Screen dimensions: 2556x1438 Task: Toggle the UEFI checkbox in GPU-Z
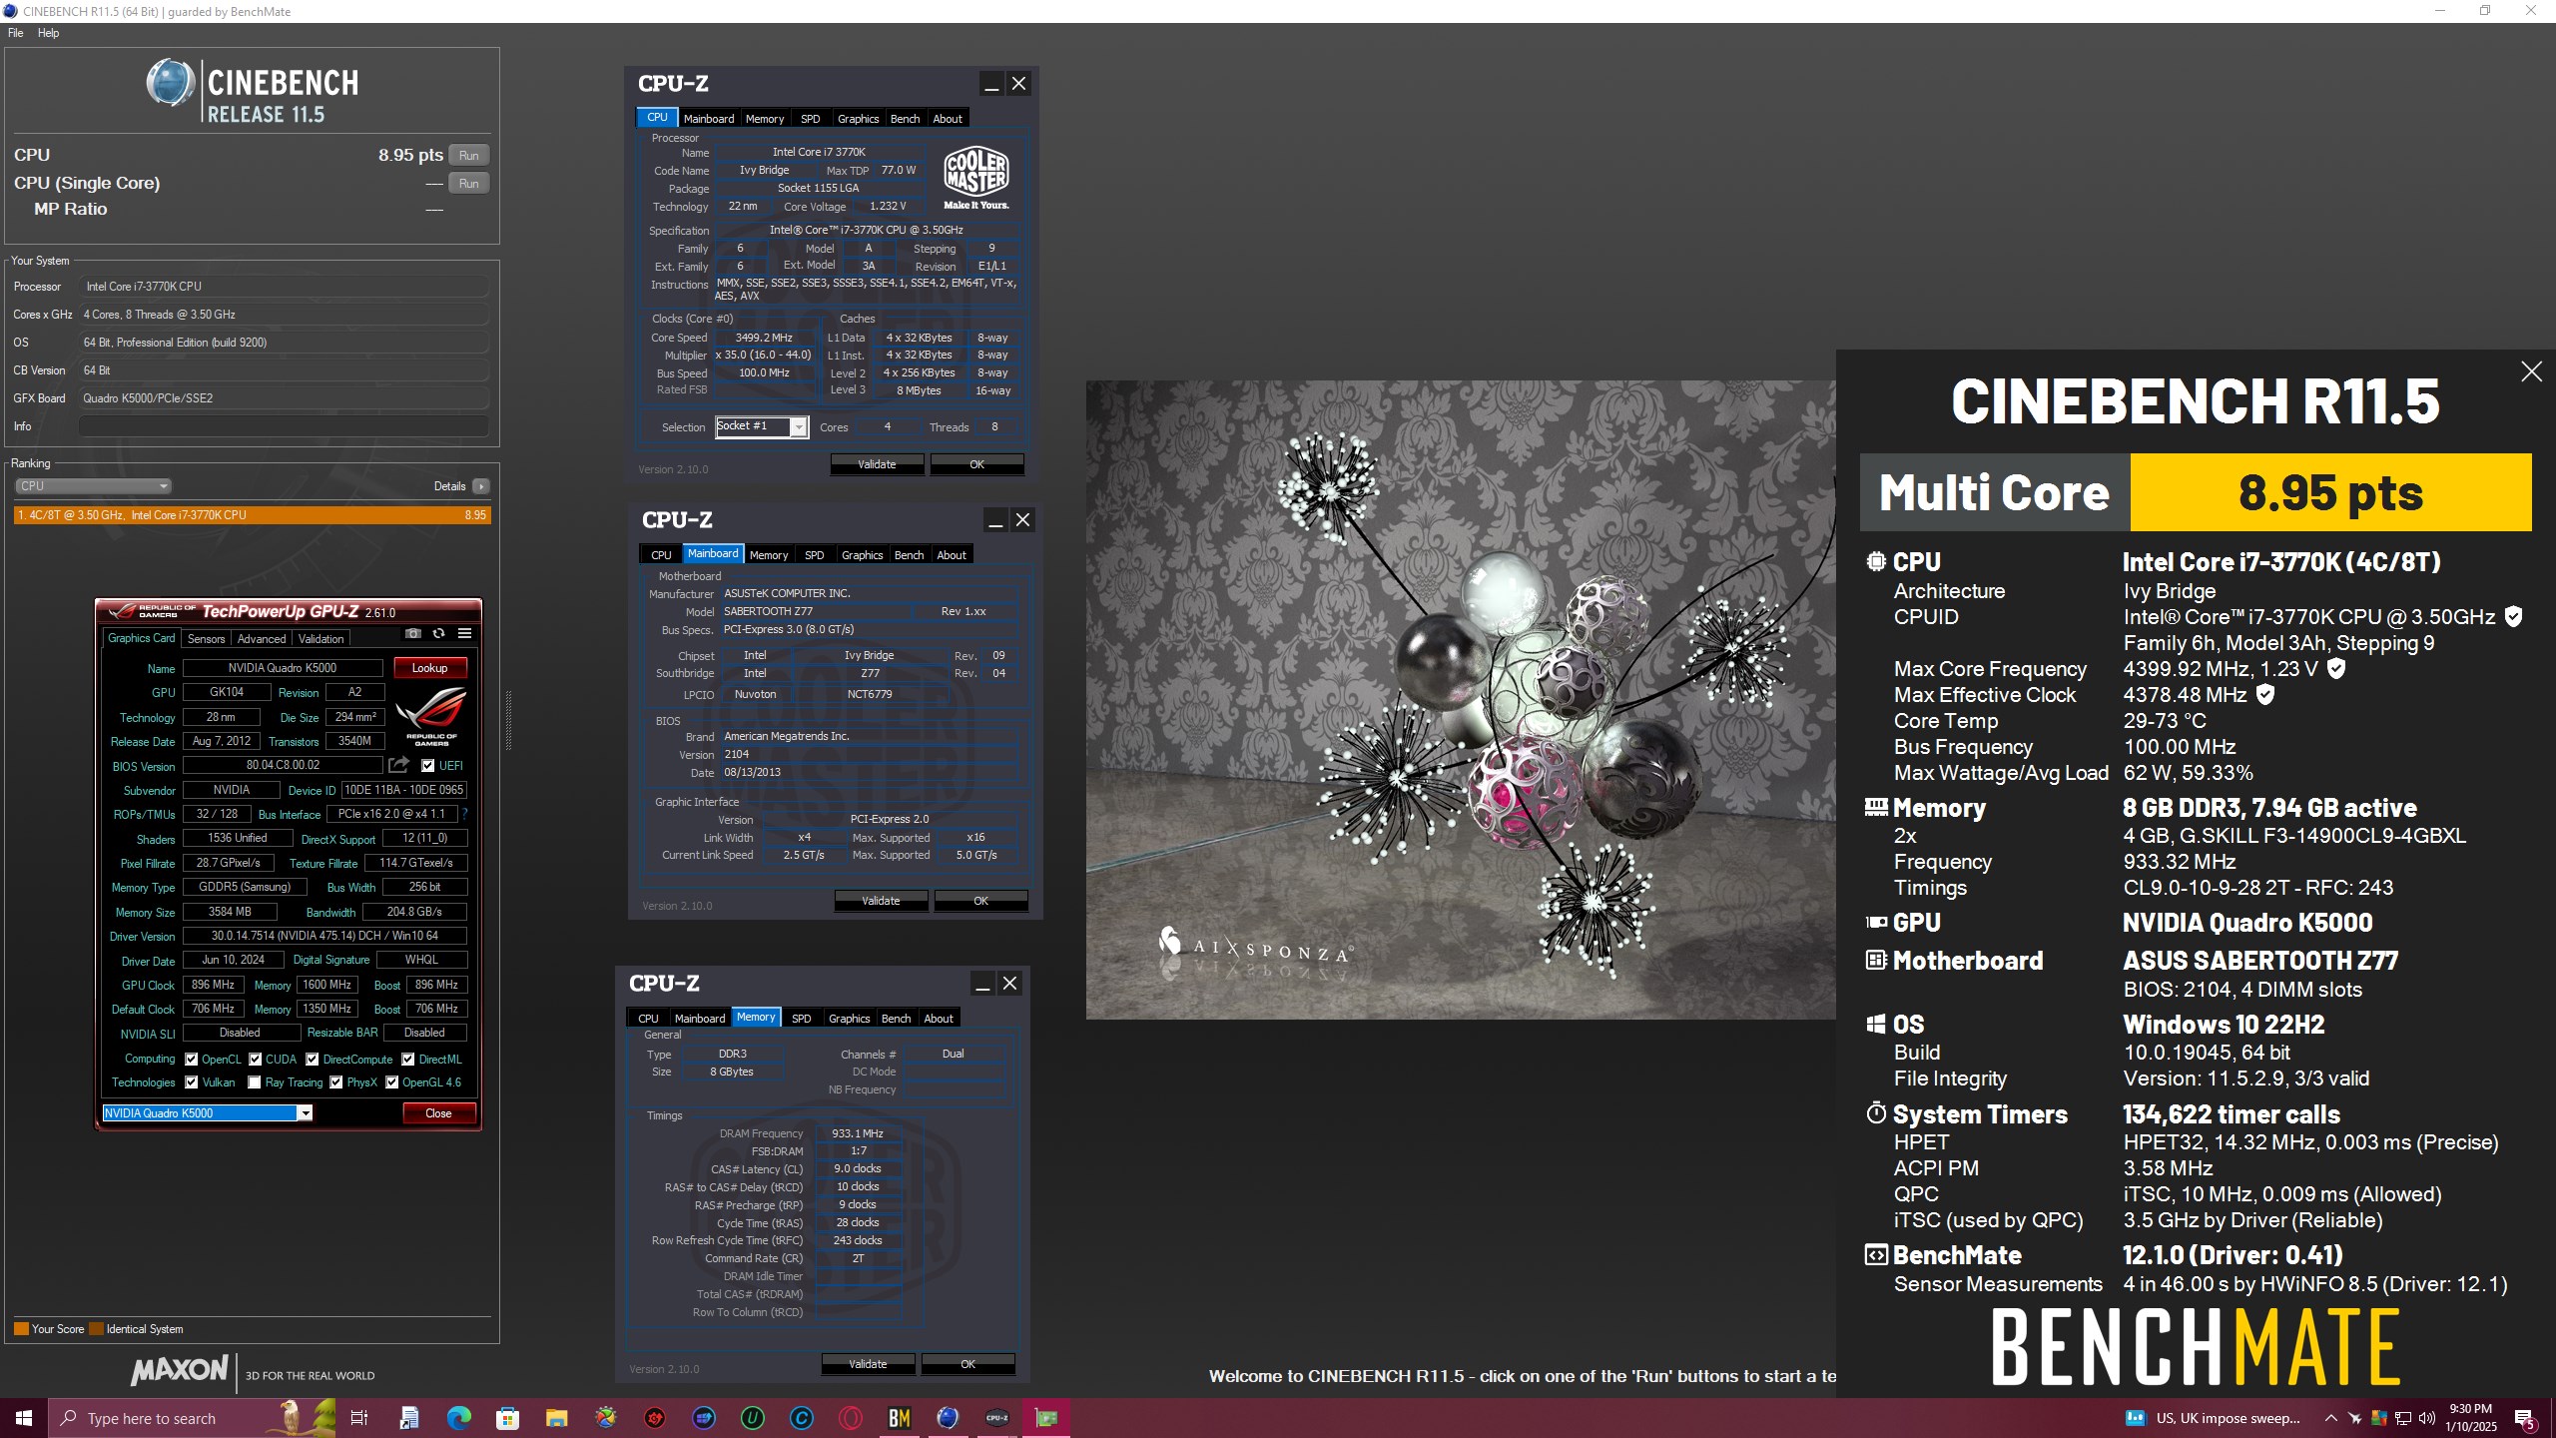[x=427, y=766]
